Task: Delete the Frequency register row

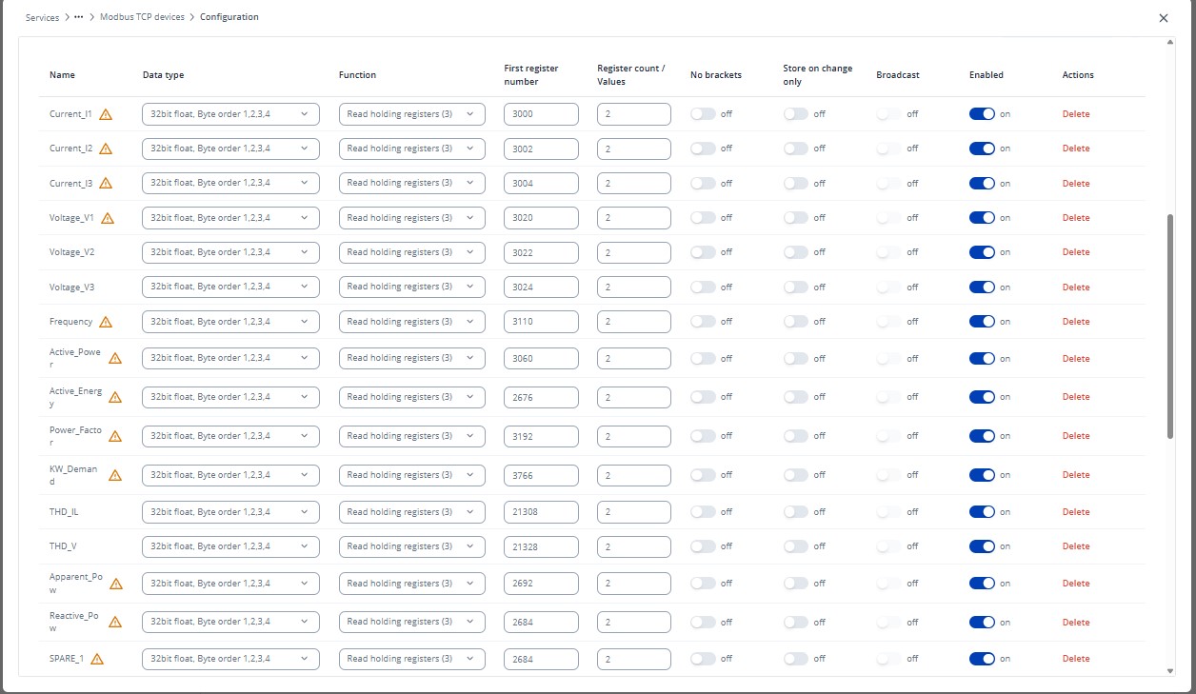Action: coord(1076,322)
